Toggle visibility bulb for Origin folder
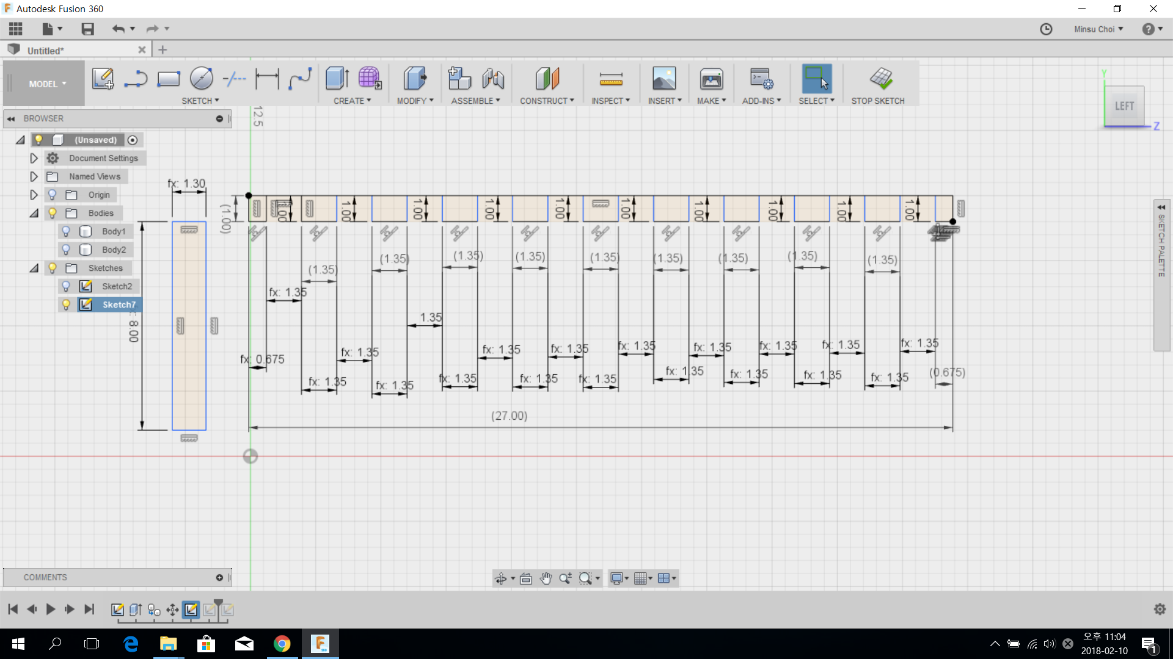 (53, 195)
